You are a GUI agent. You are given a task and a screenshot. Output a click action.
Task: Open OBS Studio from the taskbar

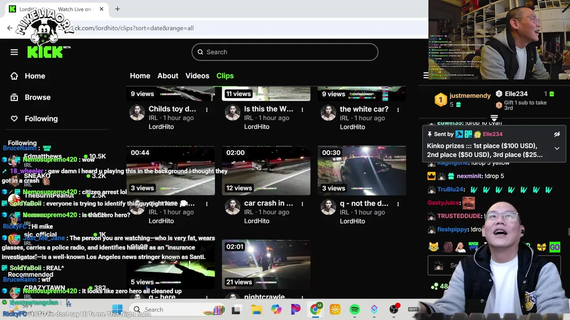[394, 309]
